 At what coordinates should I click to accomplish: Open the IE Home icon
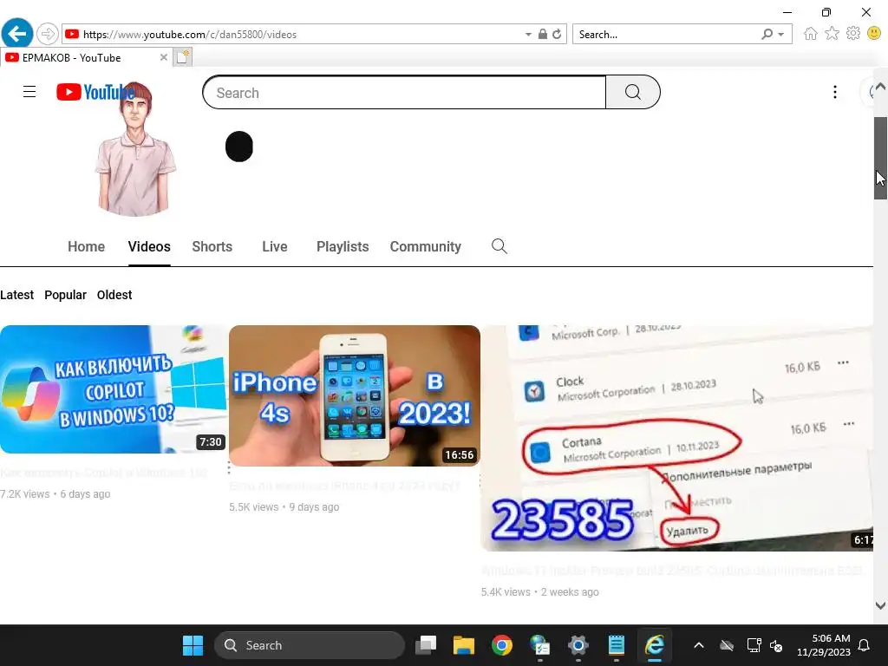(x=811, y=34)
